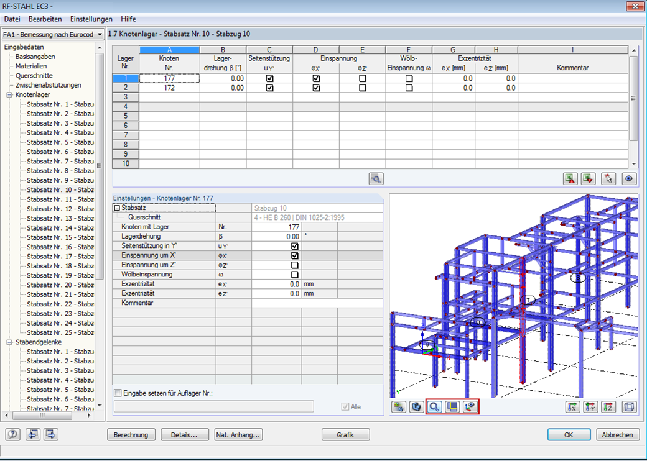Collapse the Stabendgelenke tree node

pos(9,342)
